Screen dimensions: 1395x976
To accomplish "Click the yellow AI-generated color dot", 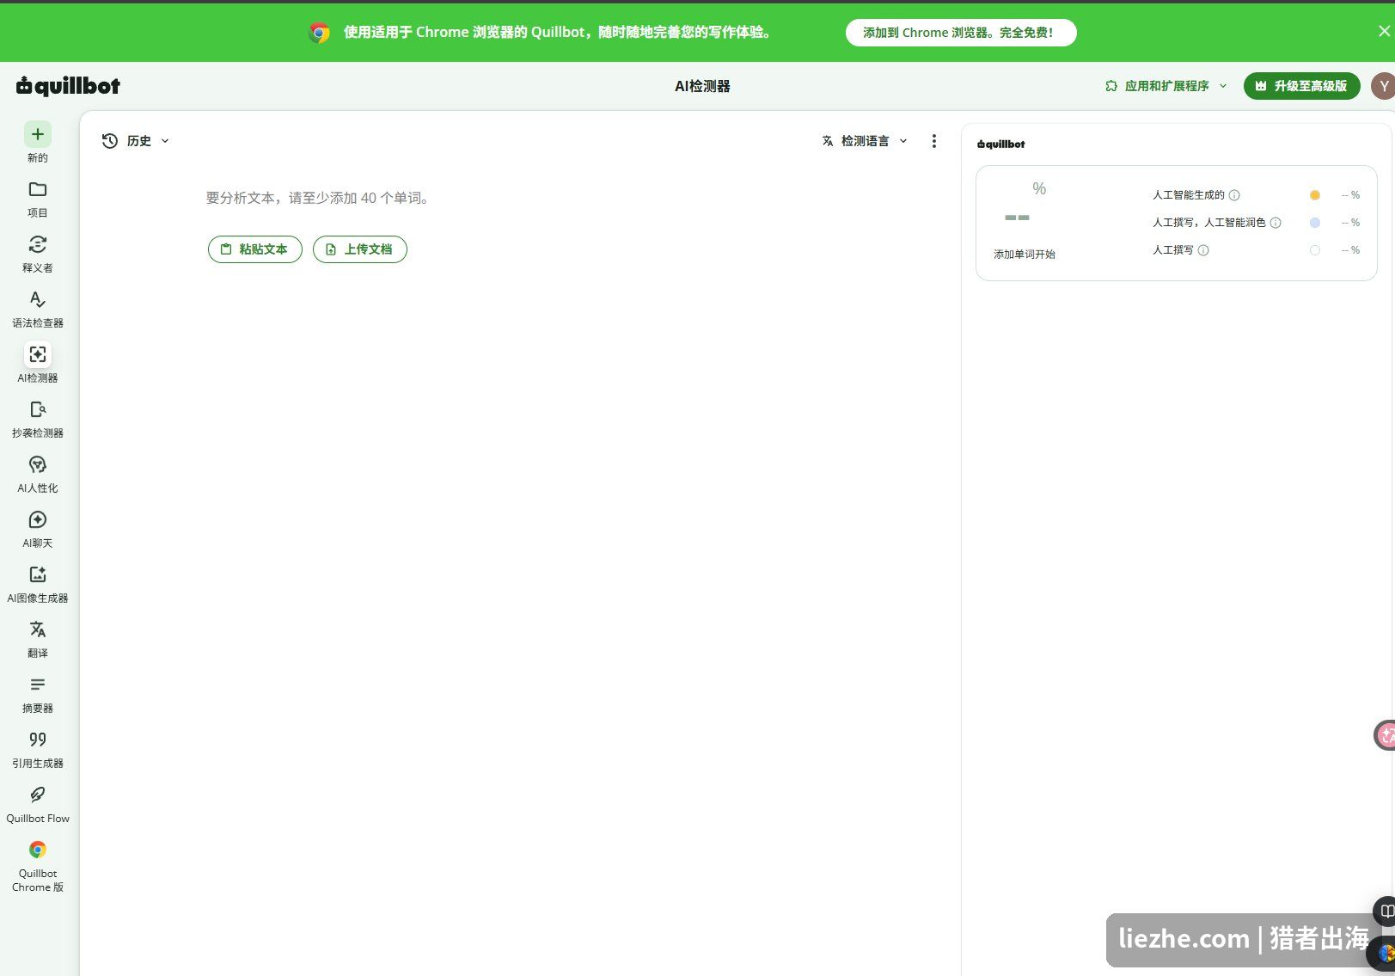I will pyautogui.click(x=1314, y=195).
